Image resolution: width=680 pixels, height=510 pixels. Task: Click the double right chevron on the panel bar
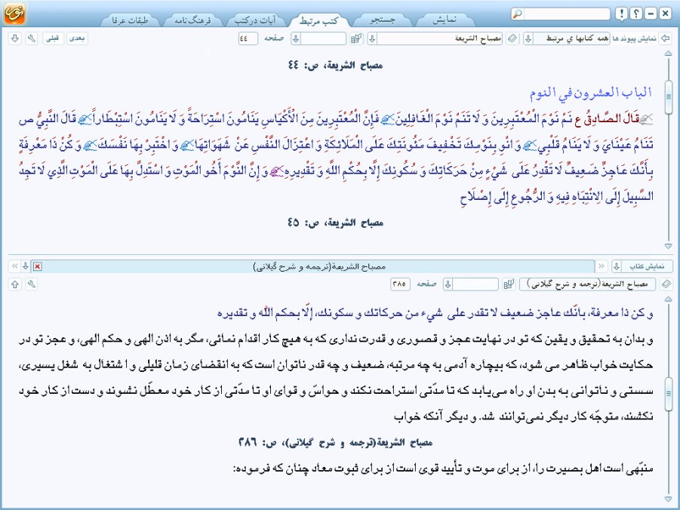coord(602,266)
